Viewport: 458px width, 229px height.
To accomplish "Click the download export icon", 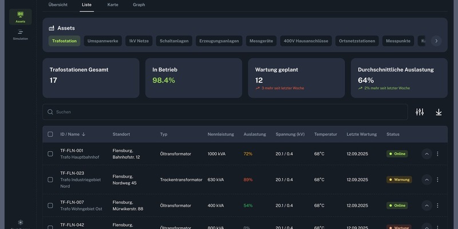I will tap(439, 112).
